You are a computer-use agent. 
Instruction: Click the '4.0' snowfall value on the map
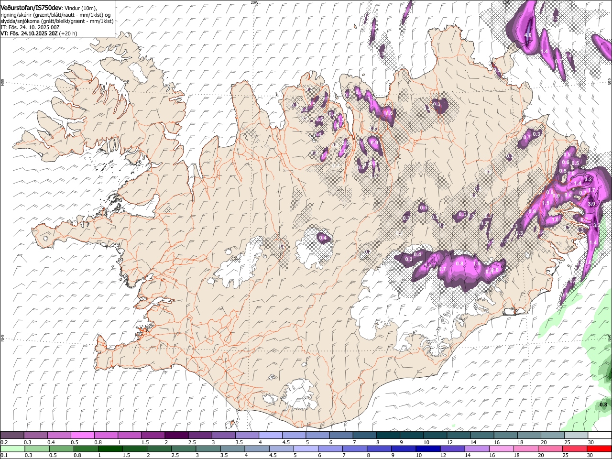click(528, 35)
